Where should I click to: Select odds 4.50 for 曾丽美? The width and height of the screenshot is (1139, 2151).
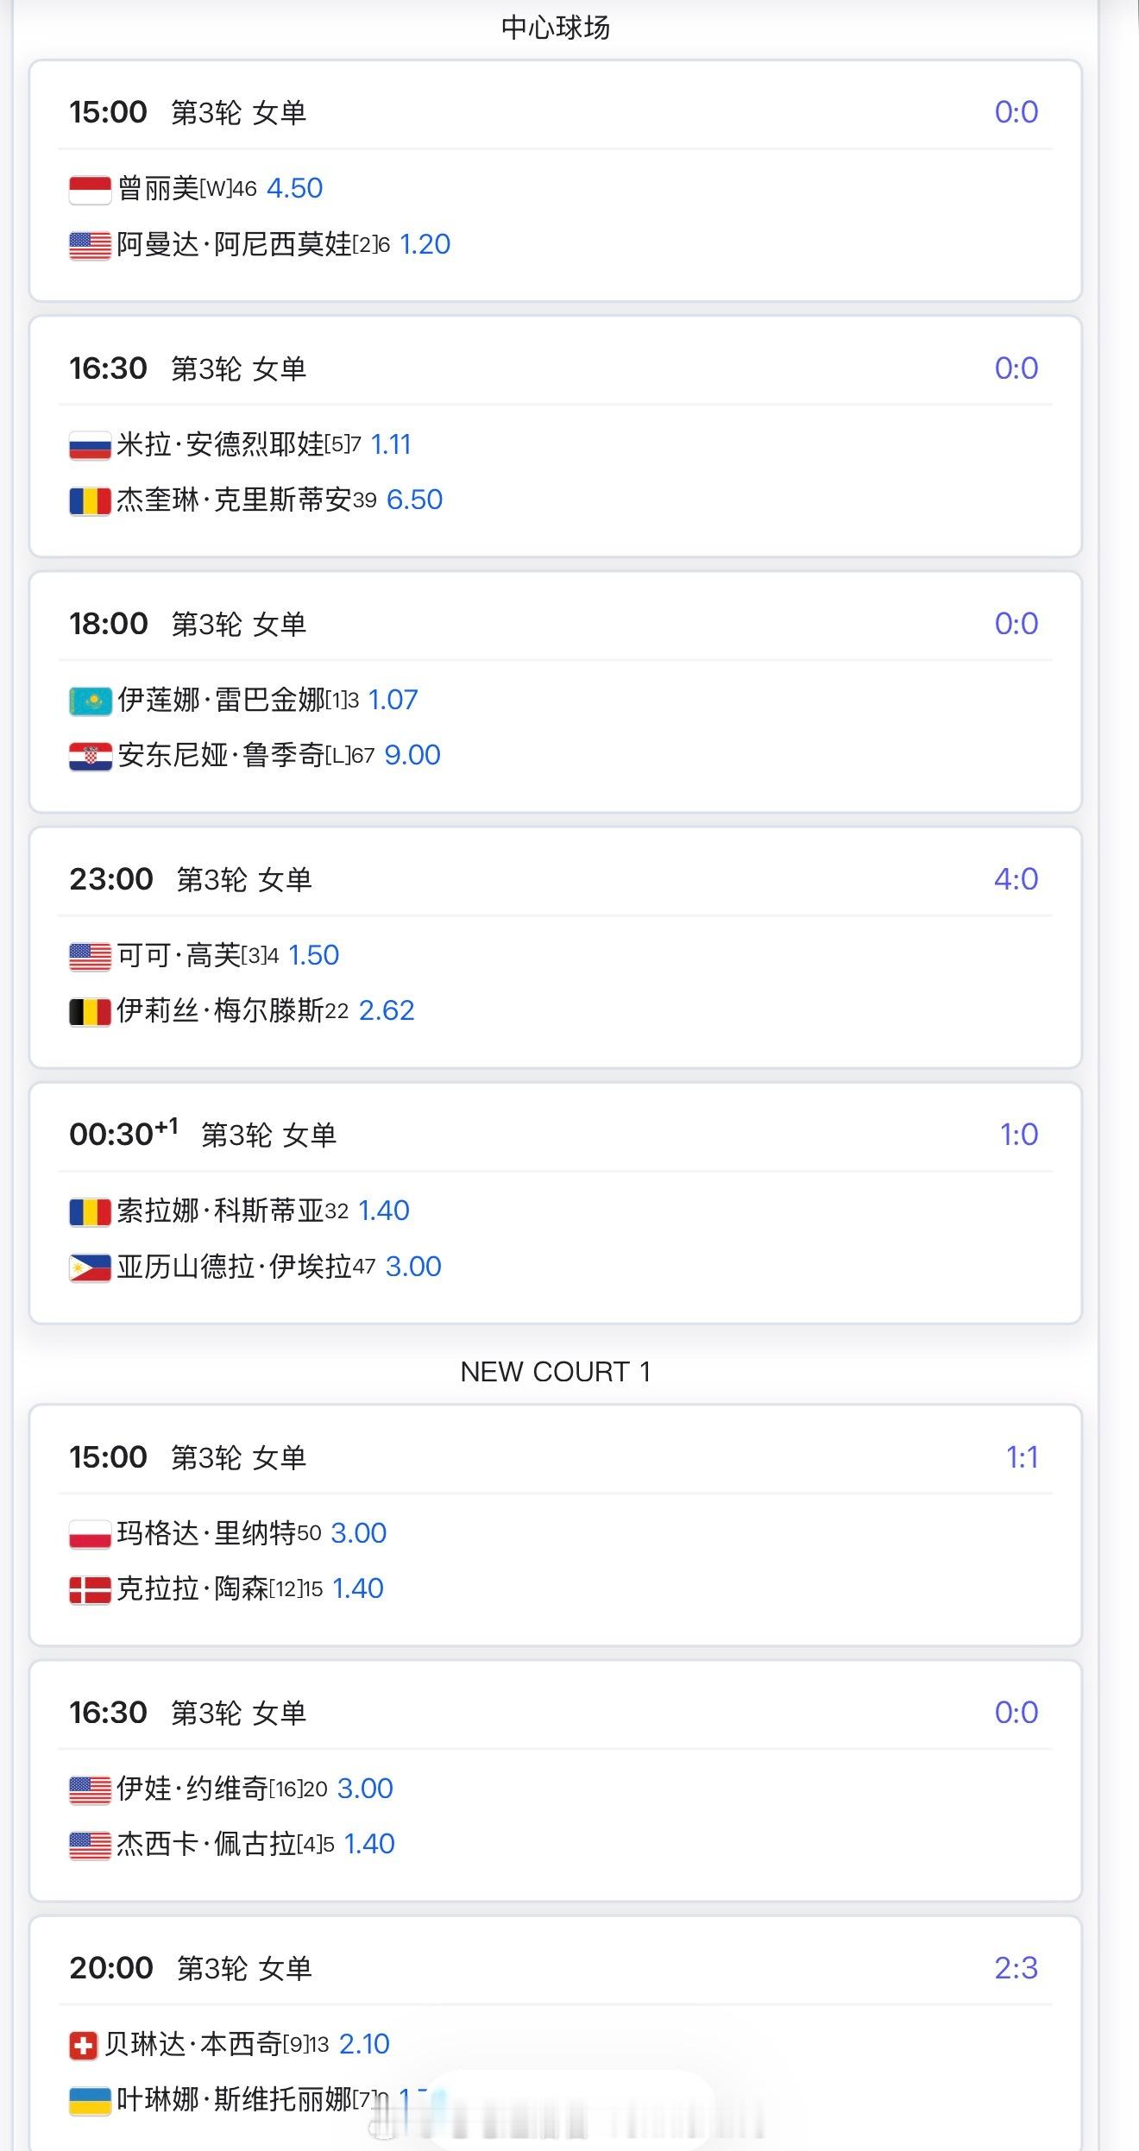point(294,188)
